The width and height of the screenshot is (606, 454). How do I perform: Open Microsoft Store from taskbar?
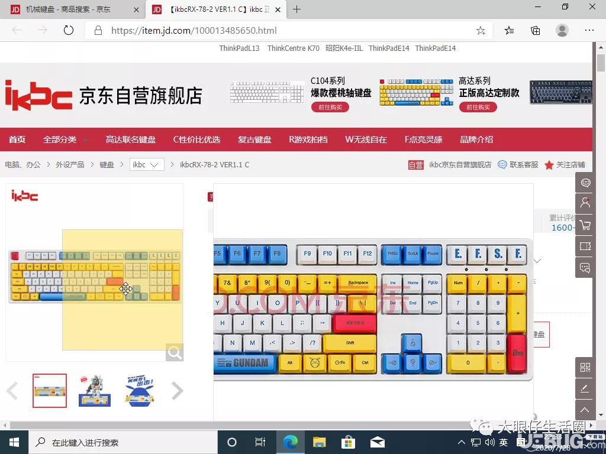pyautogui.click(x=348, y=442)
